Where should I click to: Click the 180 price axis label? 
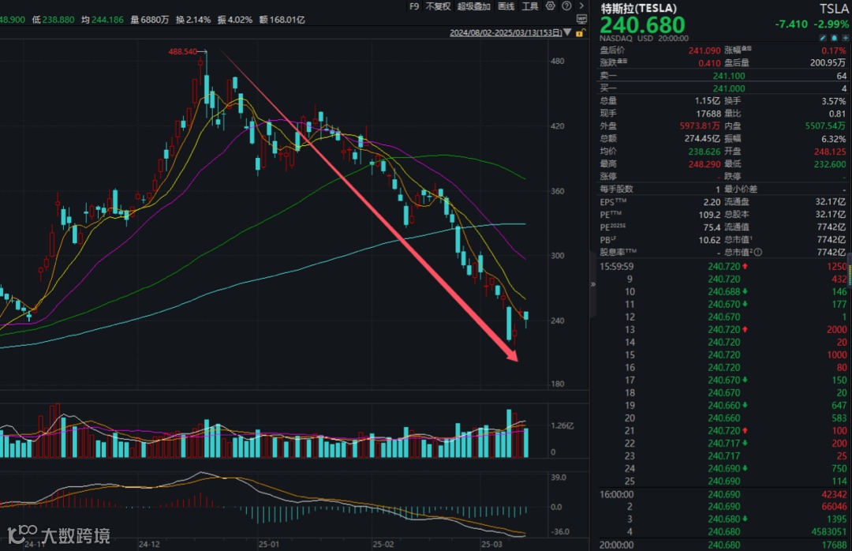coord(558,384)
